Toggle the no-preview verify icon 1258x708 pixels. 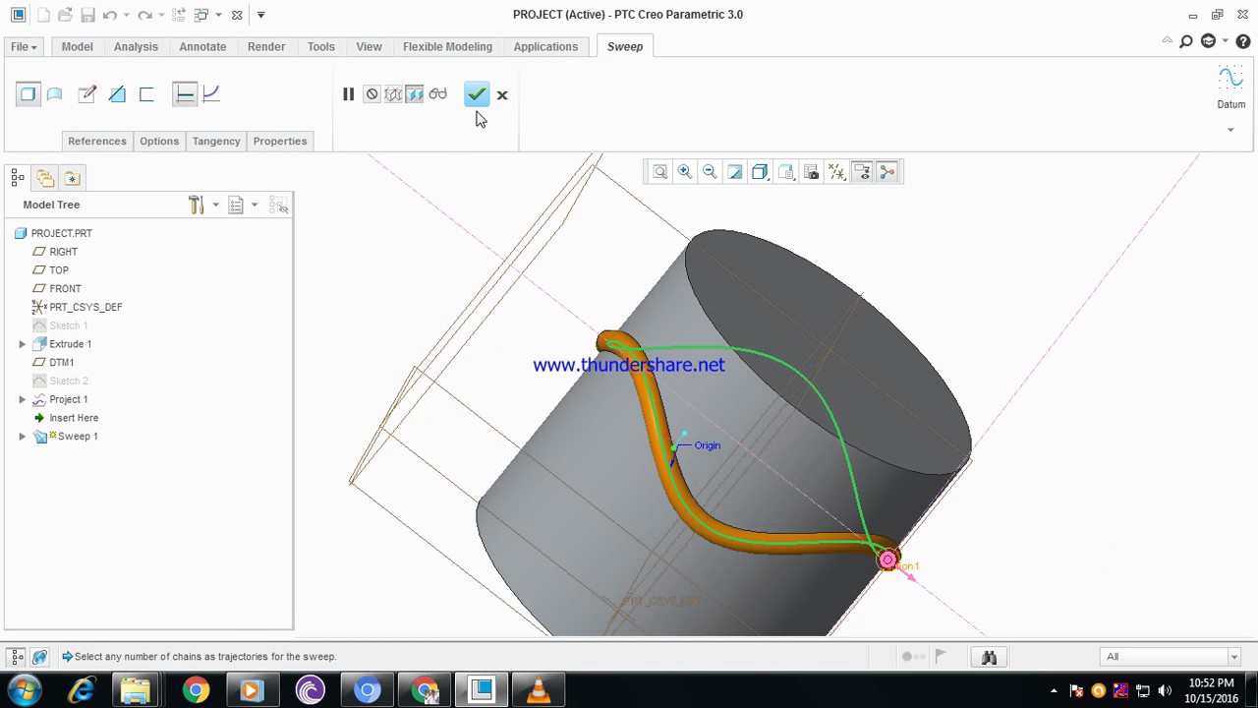(372, 93)
